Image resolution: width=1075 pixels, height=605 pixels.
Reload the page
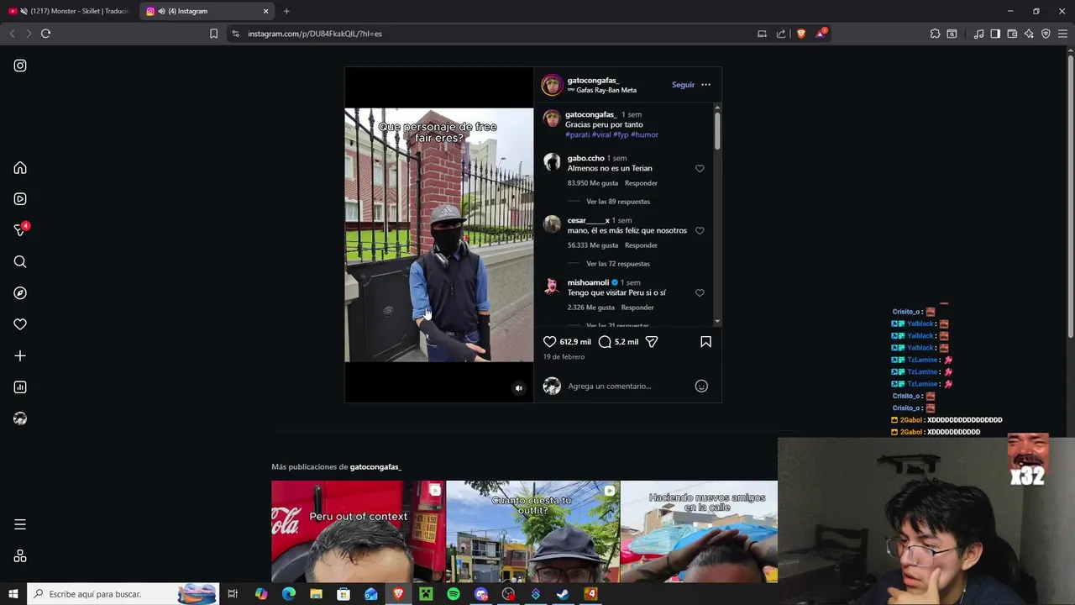click(46, 34)
